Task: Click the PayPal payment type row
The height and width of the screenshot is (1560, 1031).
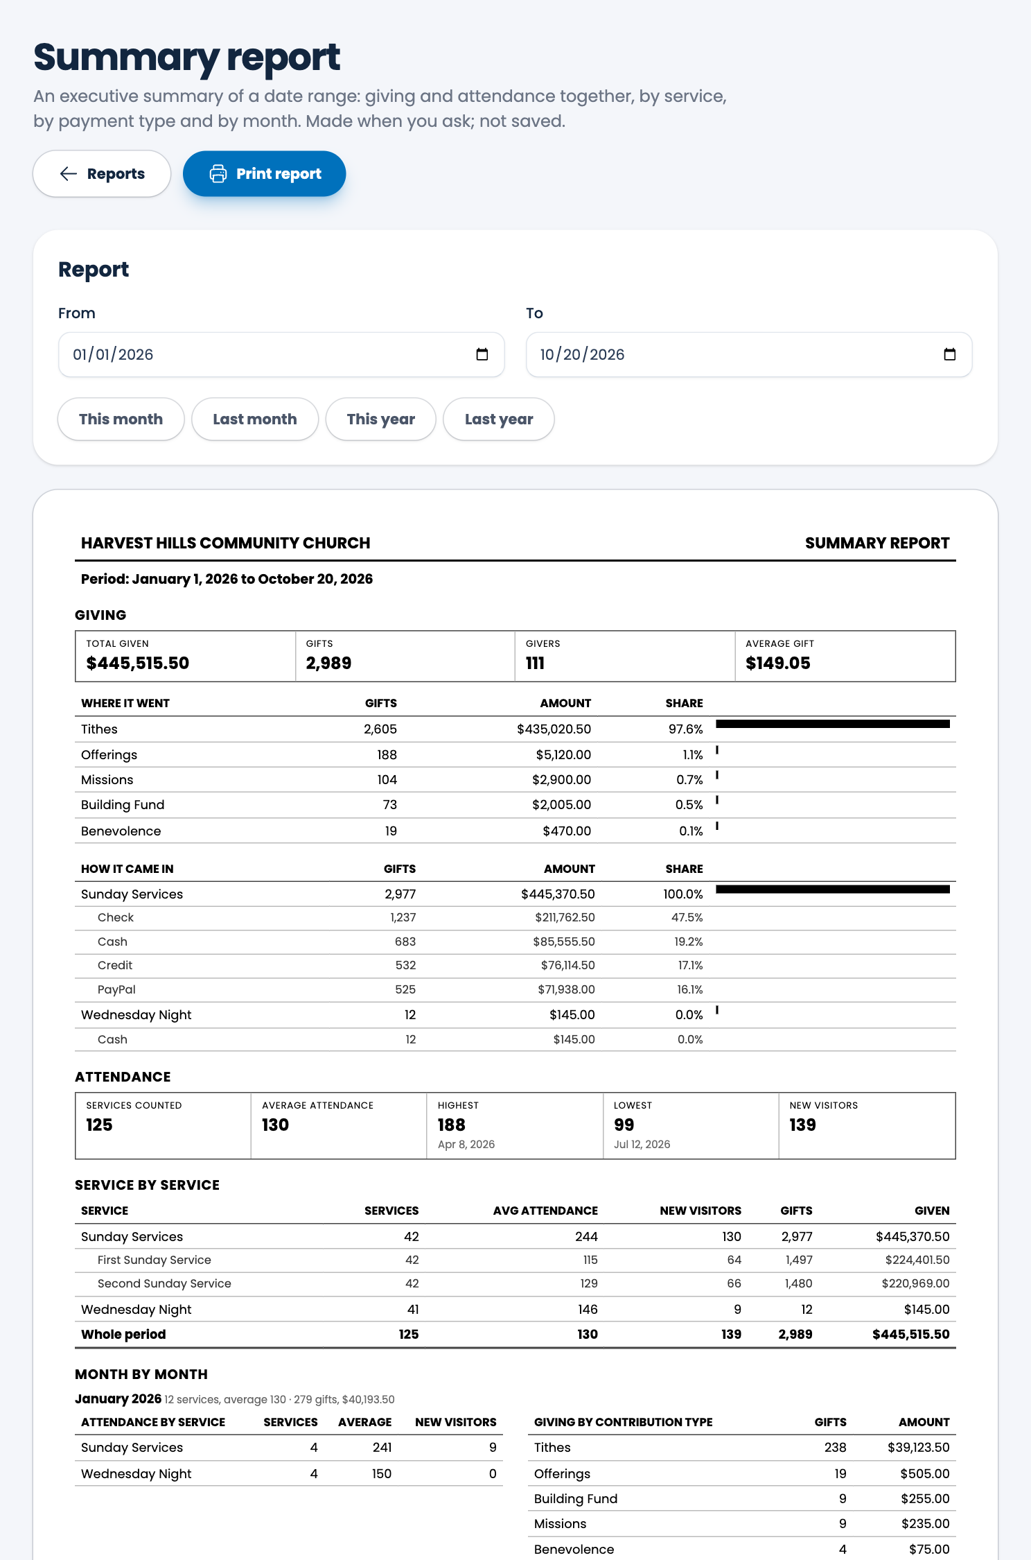Action: click(515, 990)
